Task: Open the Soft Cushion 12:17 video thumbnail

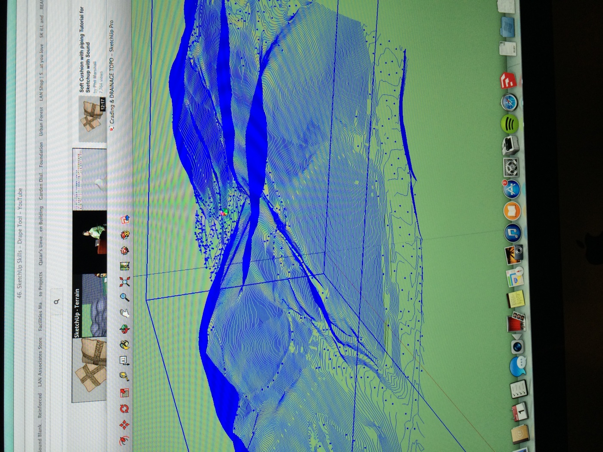Action: (x=92, y=119)
